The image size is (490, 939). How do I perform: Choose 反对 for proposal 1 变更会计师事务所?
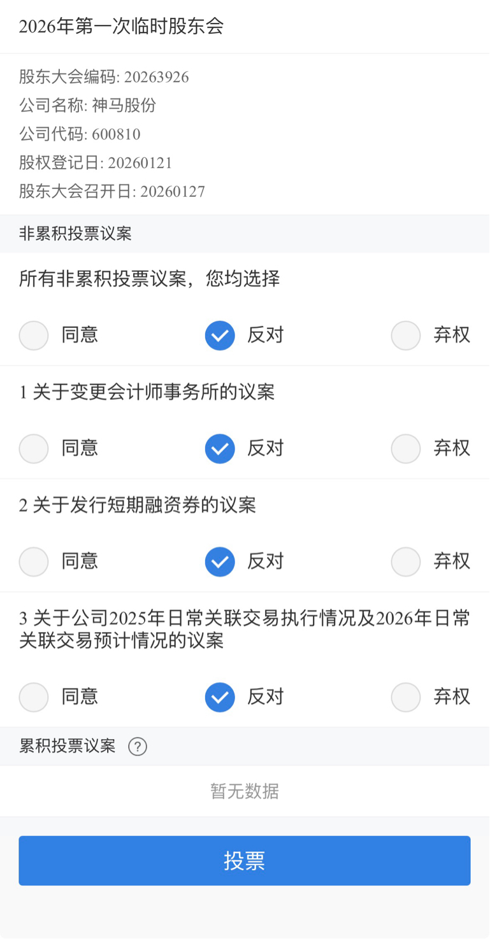pos(220,449)
